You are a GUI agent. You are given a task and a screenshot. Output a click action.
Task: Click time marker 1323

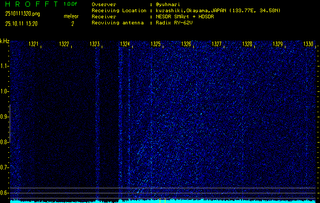point(95,44)
